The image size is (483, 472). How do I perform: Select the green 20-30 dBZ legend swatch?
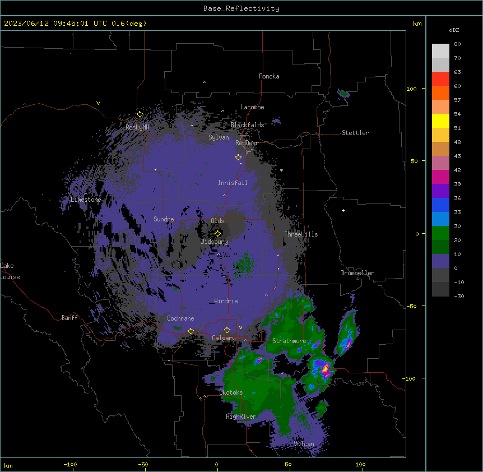coord(440,233)
